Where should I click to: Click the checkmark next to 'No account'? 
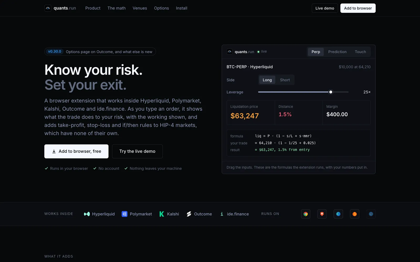click(95, 168)
